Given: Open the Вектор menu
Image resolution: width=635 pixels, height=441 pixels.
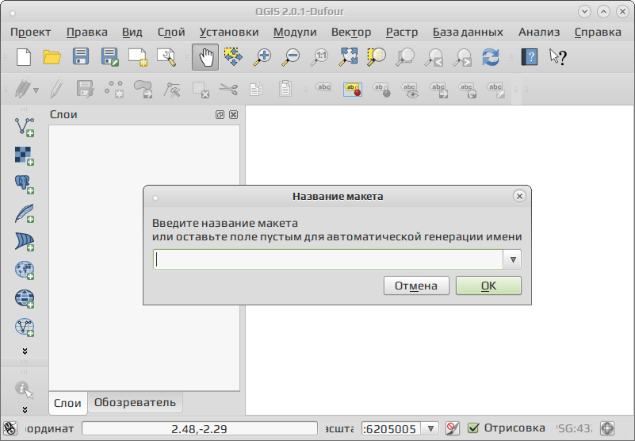Looking at the screenshot, I should (351, 32).
